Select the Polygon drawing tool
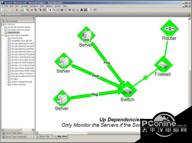Viewport: 192px width, 143px height. 74,10
